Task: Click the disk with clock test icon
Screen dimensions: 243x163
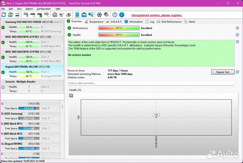Action: click(x=33, y=15)
